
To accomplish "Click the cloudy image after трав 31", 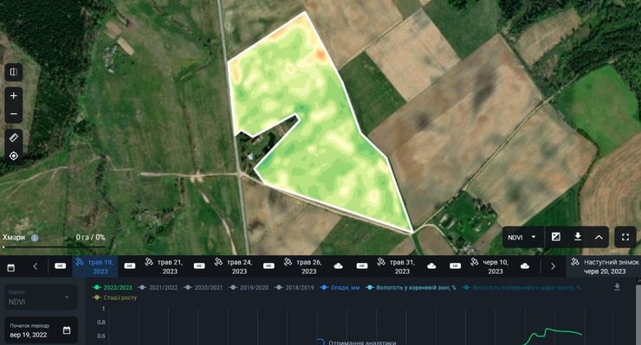I will point(431,266).
